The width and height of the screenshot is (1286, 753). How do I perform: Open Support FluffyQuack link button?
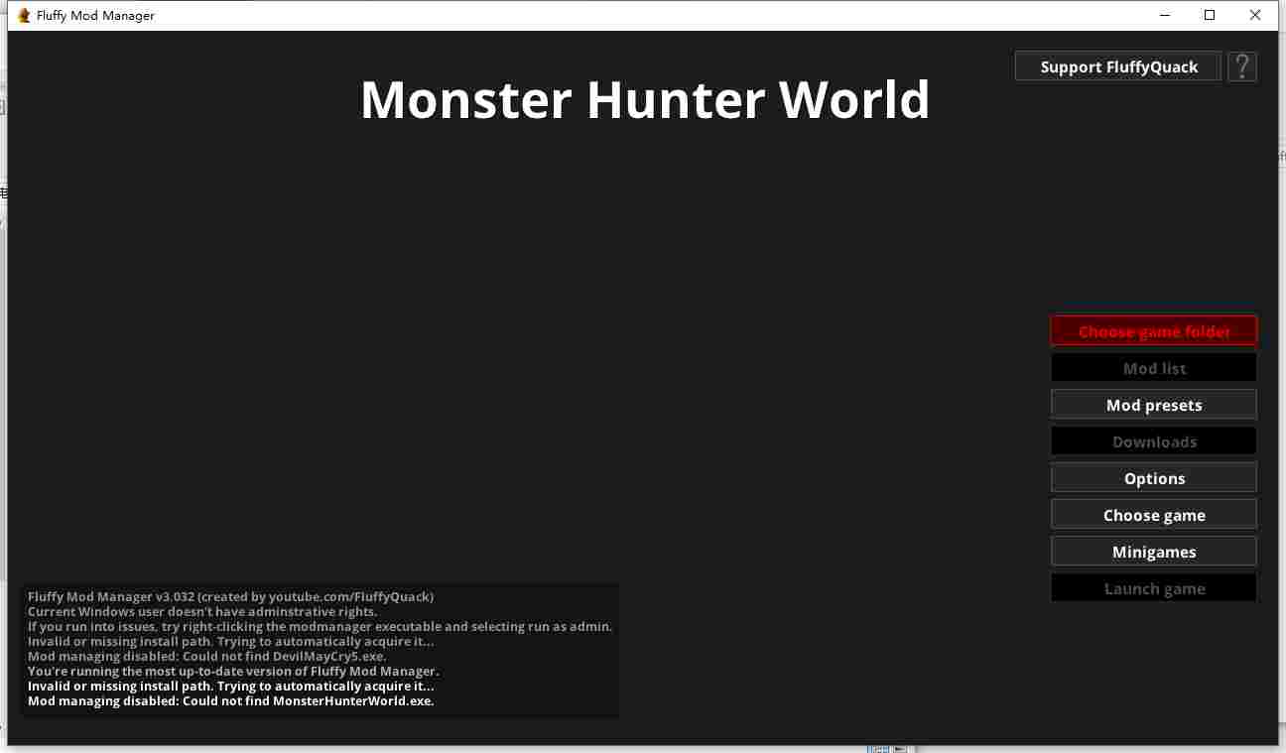1118,66
